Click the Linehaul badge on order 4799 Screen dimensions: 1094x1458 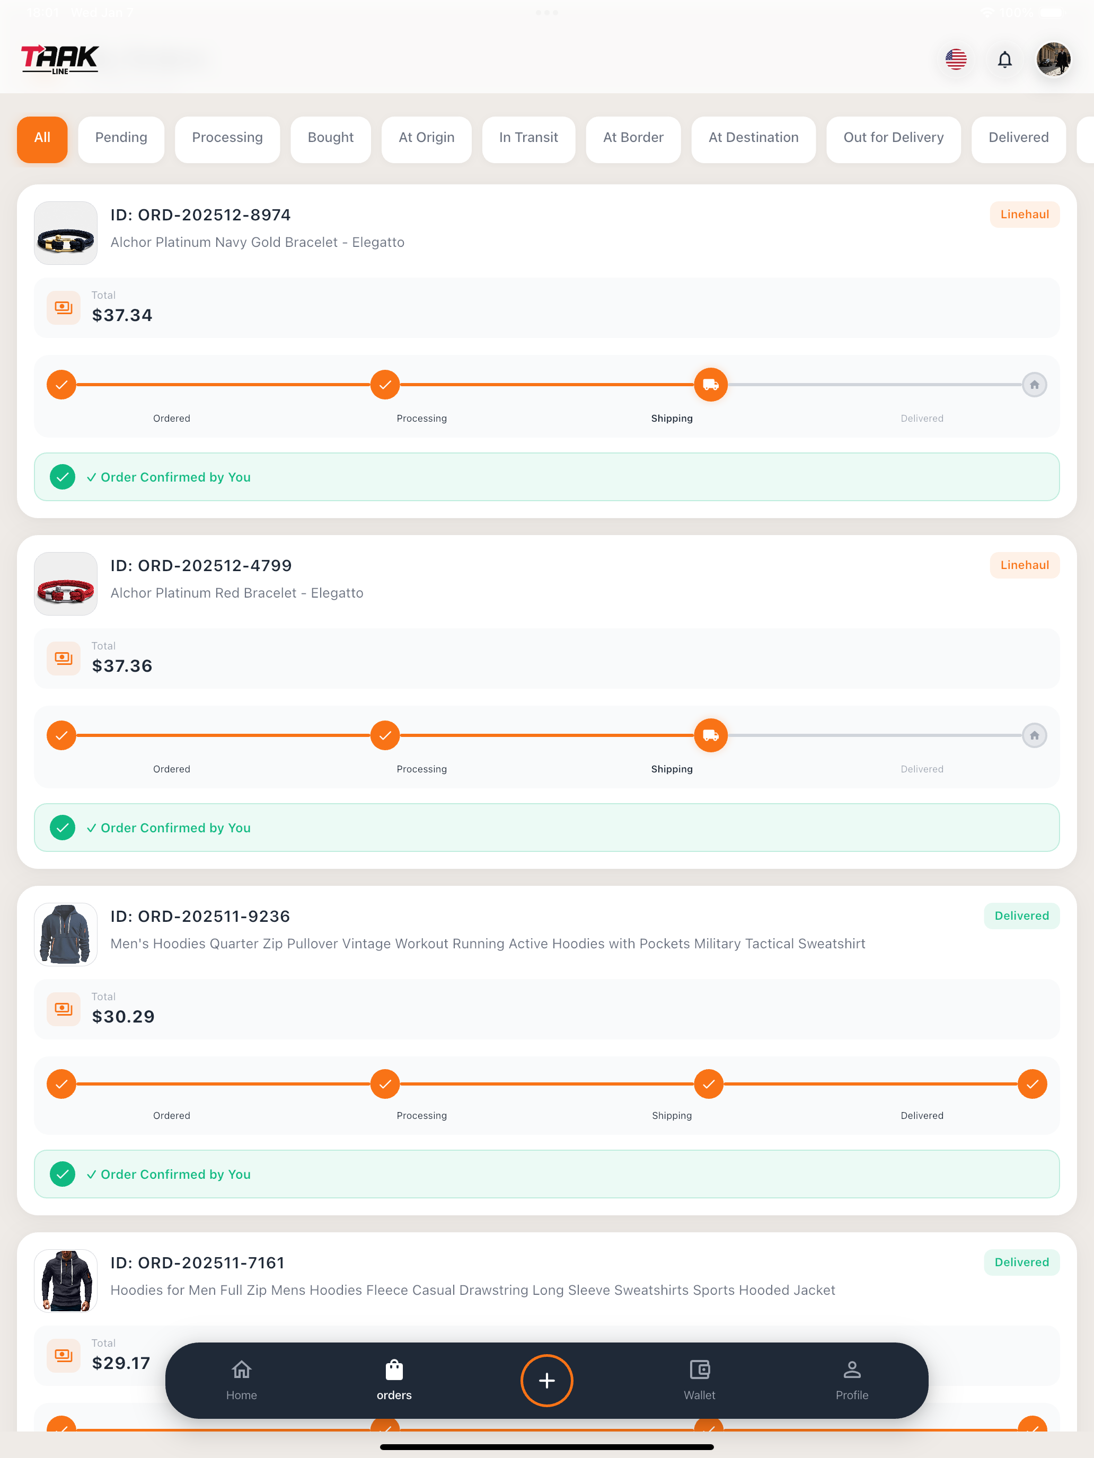(x=1024, y=565)
